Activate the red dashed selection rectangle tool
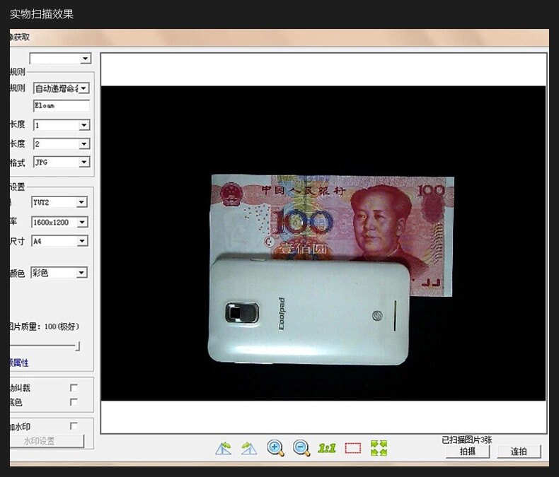The image size is (559, 477). (x=353, y=448)
